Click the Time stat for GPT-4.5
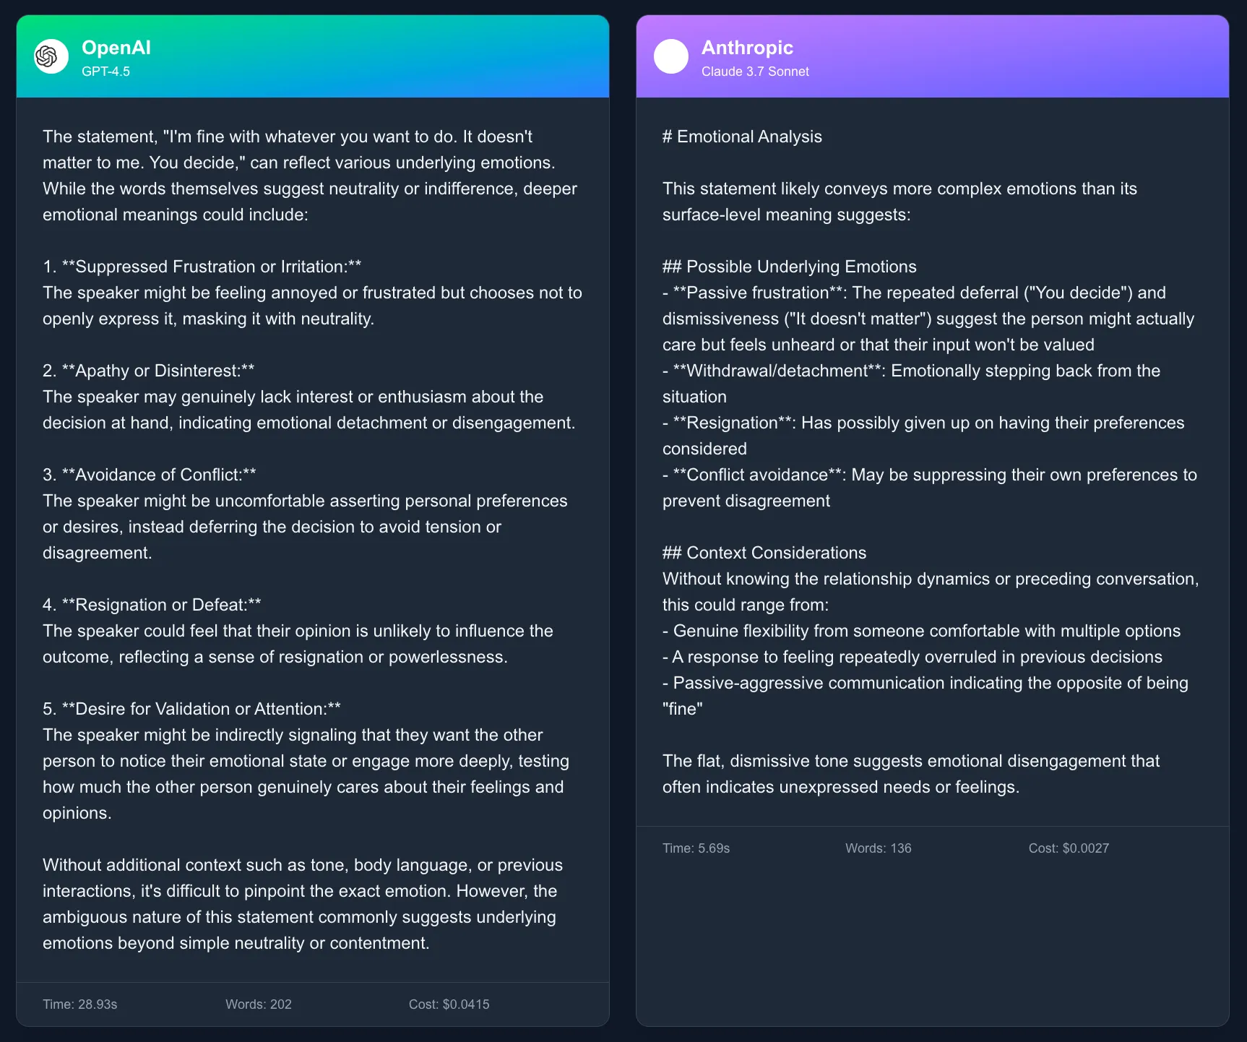Image resolution: width=1247 pixels, height=1042 pixels. click(x=80, y=1004)
